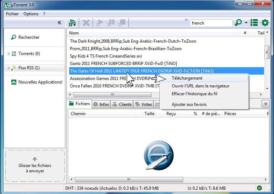274x194 pixels.
Task: Choose Téléchargement from context menu
Action: point(204,78)
